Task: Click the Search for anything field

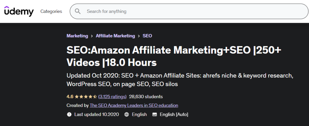Action: [x=189, y=11]
